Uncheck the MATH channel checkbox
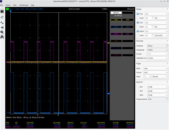The image size is (169, 130). (138, 31)
